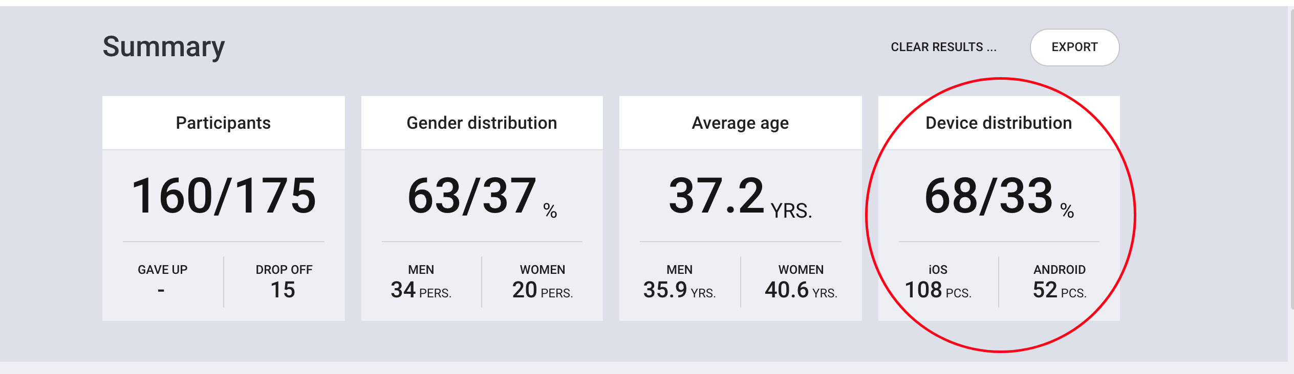Select the Participants card header
Image resolution: width=1294 pixels, height=374 pixels.
pyautogui.click(x=224, y=123)
